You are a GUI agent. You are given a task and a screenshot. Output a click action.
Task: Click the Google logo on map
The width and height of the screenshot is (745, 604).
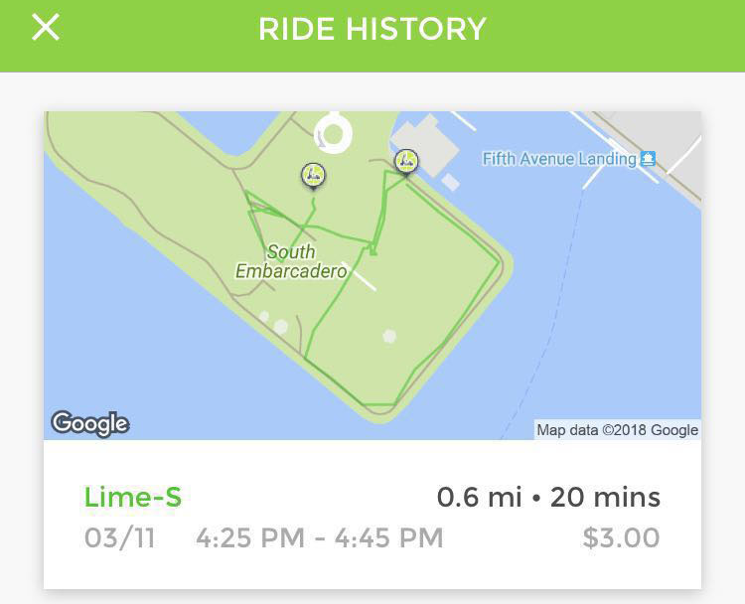[x=89, y=423]
